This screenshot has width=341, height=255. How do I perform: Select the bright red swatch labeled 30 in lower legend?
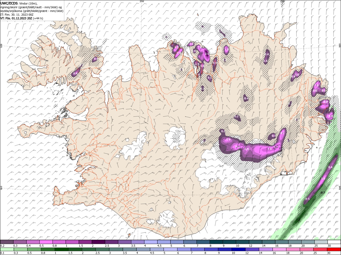tap(334, 249)
